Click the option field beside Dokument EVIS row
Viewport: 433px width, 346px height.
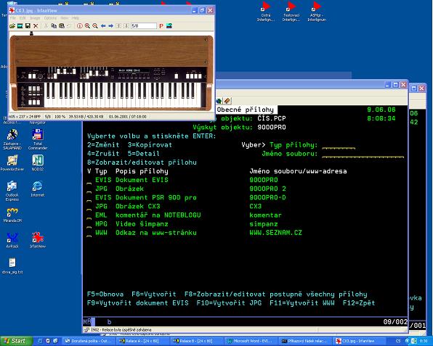tap(89, 181)
